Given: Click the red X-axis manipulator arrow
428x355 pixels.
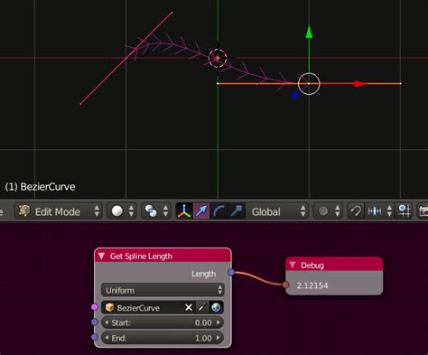Looking at the screenshot, I should point(359,84).
